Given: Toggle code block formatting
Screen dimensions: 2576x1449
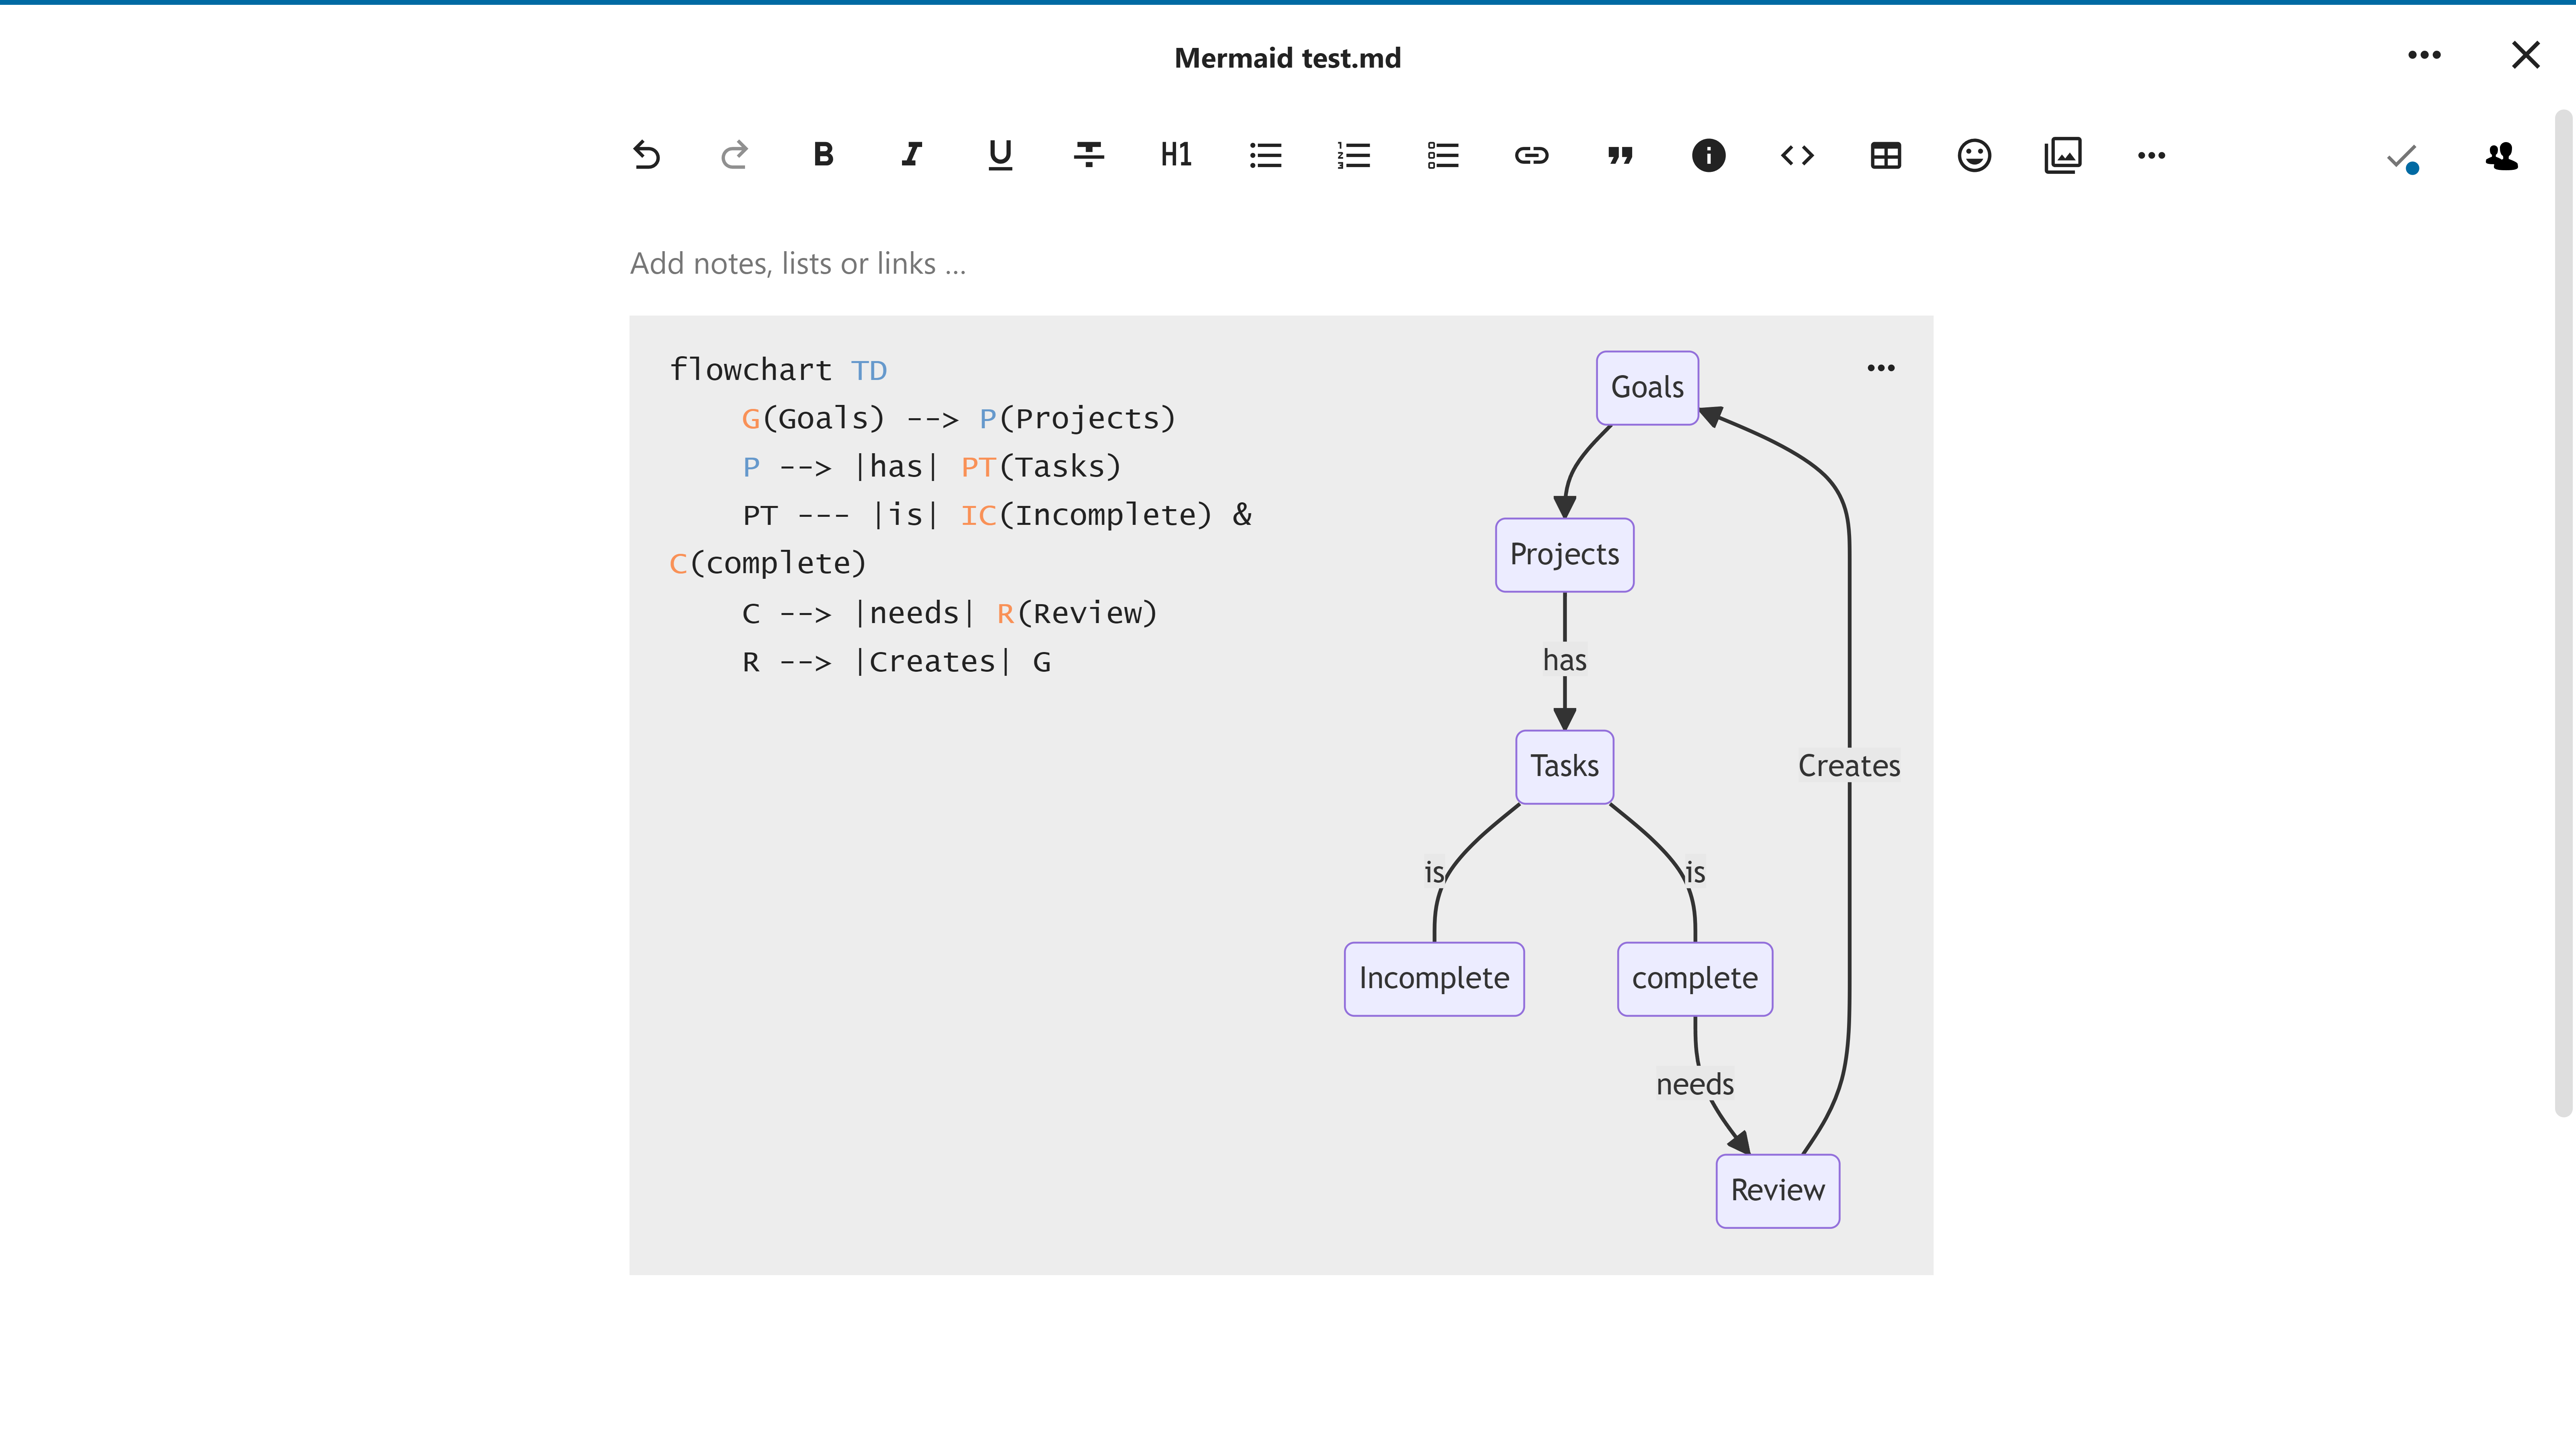Looking at the screenshot, I should coord(1797,155).
